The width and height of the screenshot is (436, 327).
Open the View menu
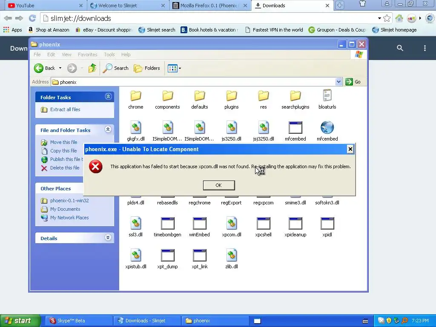(x=66, y=54)
